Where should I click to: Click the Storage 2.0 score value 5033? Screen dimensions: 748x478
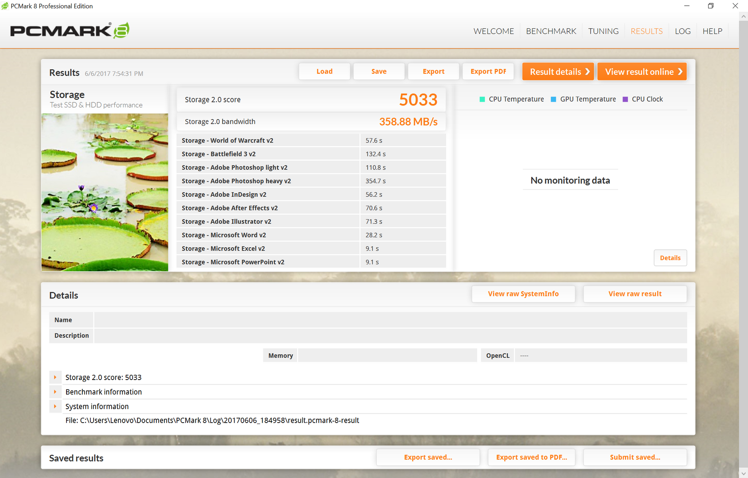[x=418, y=100]
